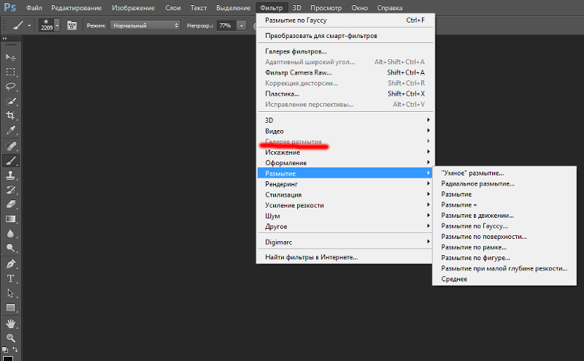The image size is (584, 361).
Task: Choose Размытие по Гауссу... in submenu
Action: pos(504,226)
